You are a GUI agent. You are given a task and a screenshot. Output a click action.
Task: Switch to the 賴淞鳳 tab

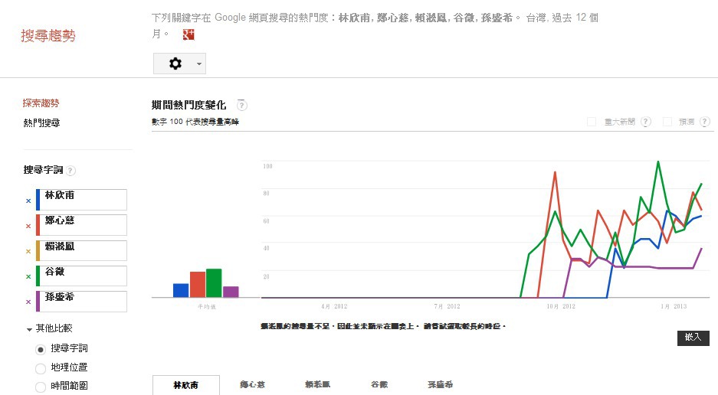[x=317, y=384]
